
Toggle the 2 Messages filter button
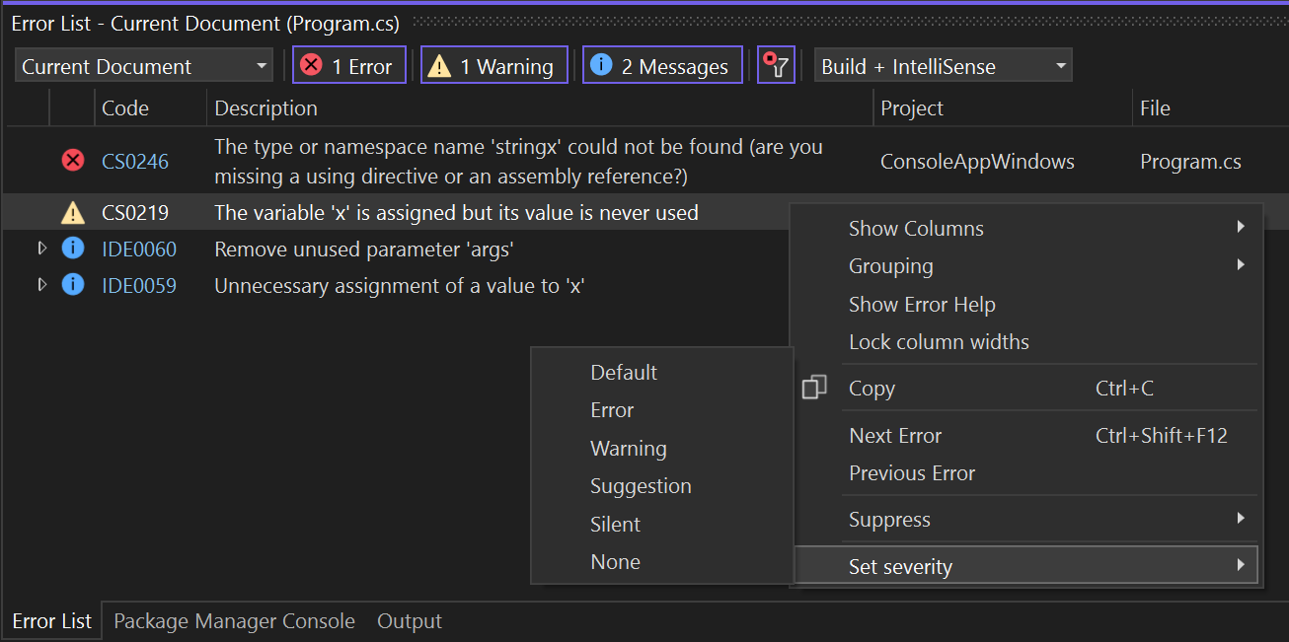tap(662, 64)
